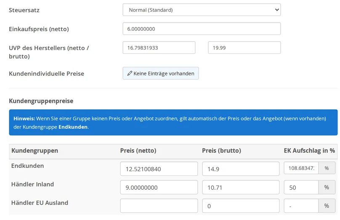
Task: Click the Kundenindividuelle Preise label
Action: point(46,74)
